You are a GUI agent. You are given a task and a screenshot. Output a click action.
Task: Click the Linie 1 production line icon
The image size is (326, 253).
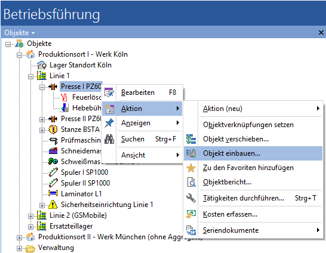[42, 76]
